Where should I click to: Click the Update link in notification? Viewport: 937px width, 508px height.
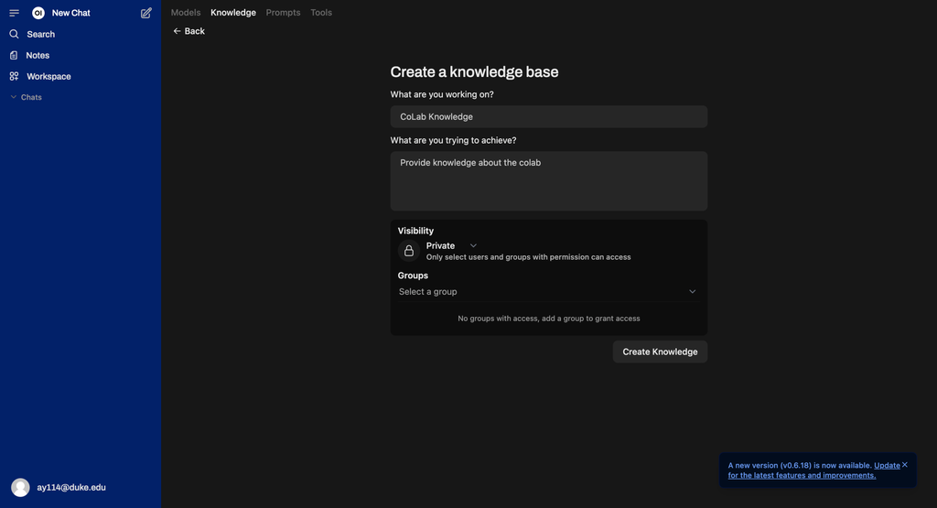pyautogui.click(x=887, y=465)
